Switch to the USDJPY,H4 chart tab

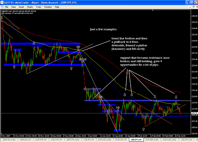tap(89, 139)
